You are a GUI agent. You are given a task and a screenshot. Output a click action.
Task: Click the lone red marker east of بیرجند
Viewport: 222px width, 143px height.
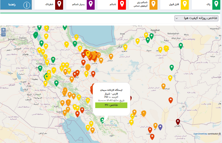pyautogui.click(x=171, y=100)
